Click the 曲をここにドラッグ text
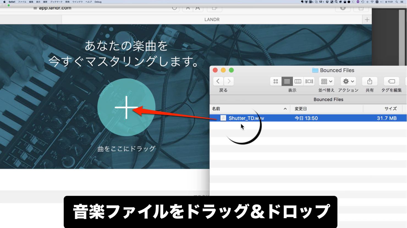407x228 pixels. (x=127, y=149)
